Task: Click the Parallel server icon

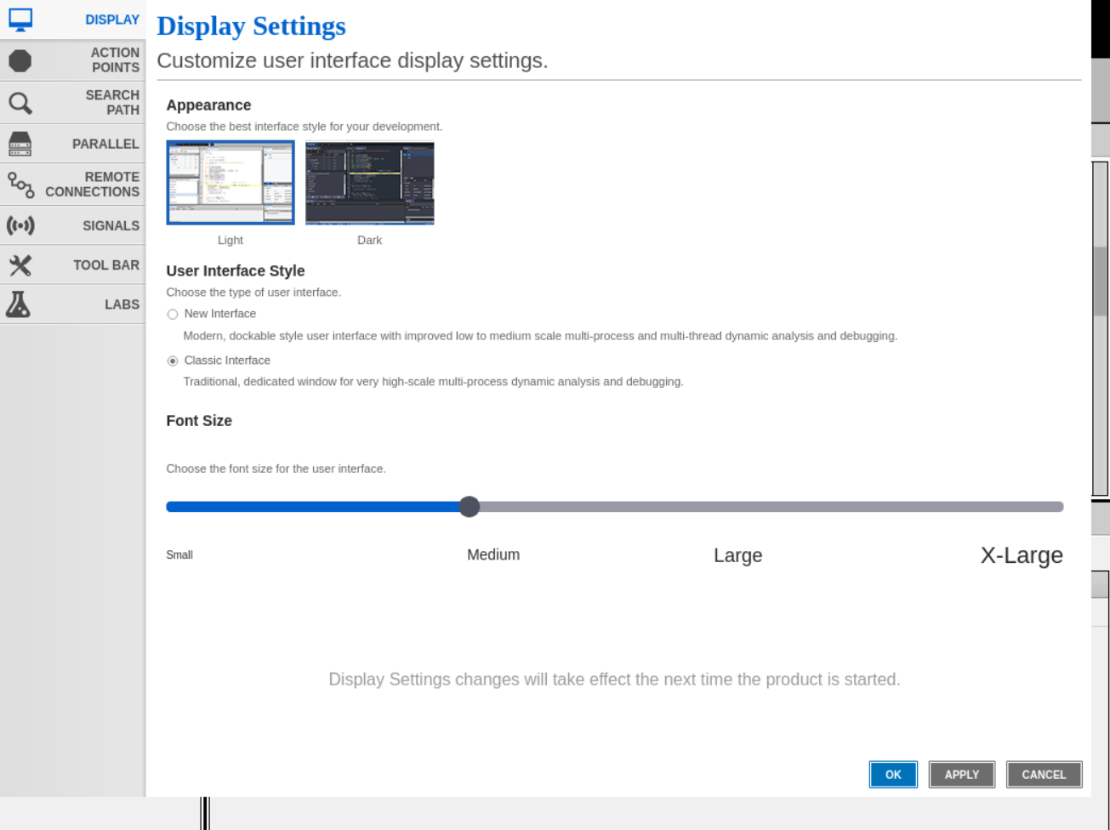Action: 20,144
